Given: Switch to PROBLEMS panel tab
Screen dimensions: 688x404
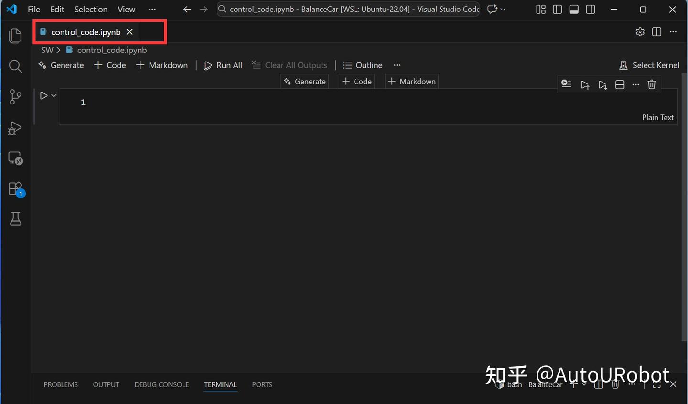Looking at the screenshot, I should (61, 384).
